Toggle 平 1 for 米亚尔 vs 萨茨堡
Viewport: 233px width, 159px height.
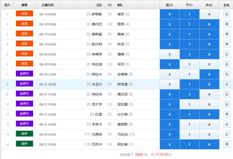point(189,84)
